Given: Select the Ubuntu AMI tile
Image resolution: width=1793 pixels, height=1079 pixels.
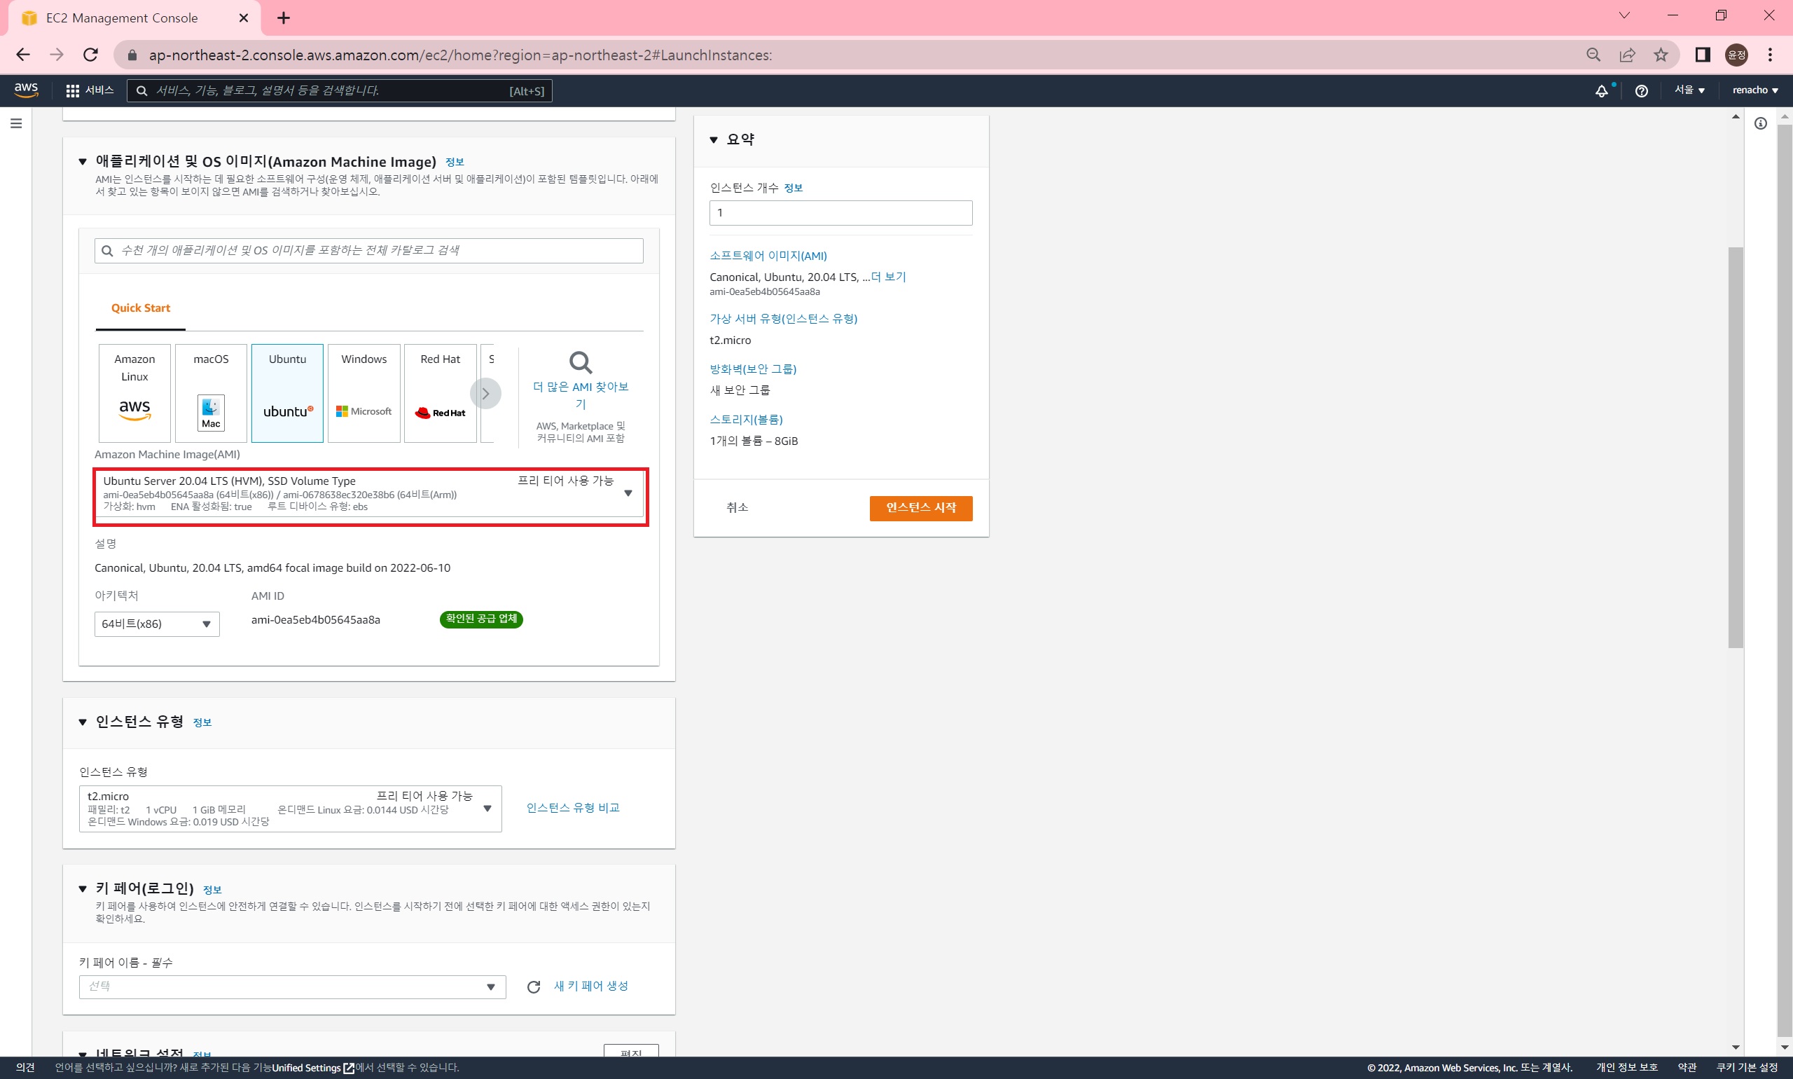Looking at the screenshot, I should pos(287,392).
